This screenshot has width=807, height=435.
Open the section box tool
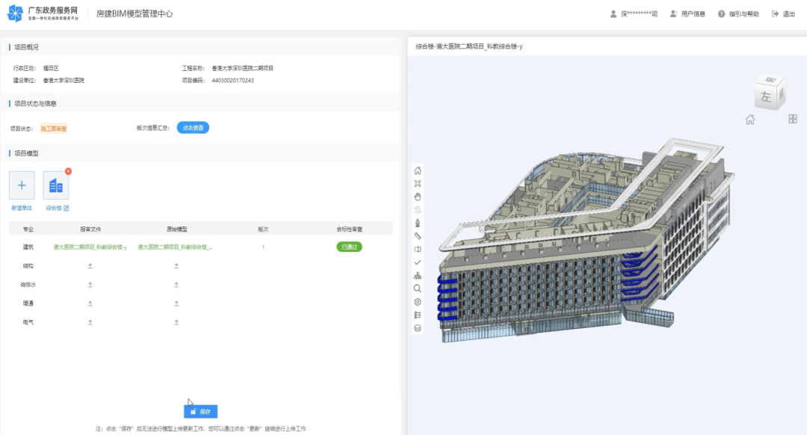[x=418, y=249]
